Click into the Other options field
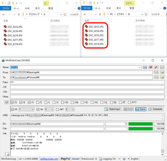Screen dimensions: 167x161 pyautogui.click(x=87, y=97)
